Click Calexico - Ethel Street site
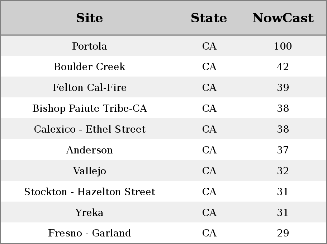The width and height of the screenshot is (327, 244). tap(90, 129)
